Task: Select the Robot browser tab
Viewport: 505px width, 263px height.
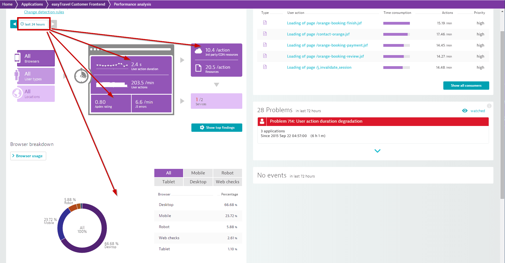Action: click(x=228, y=173)
